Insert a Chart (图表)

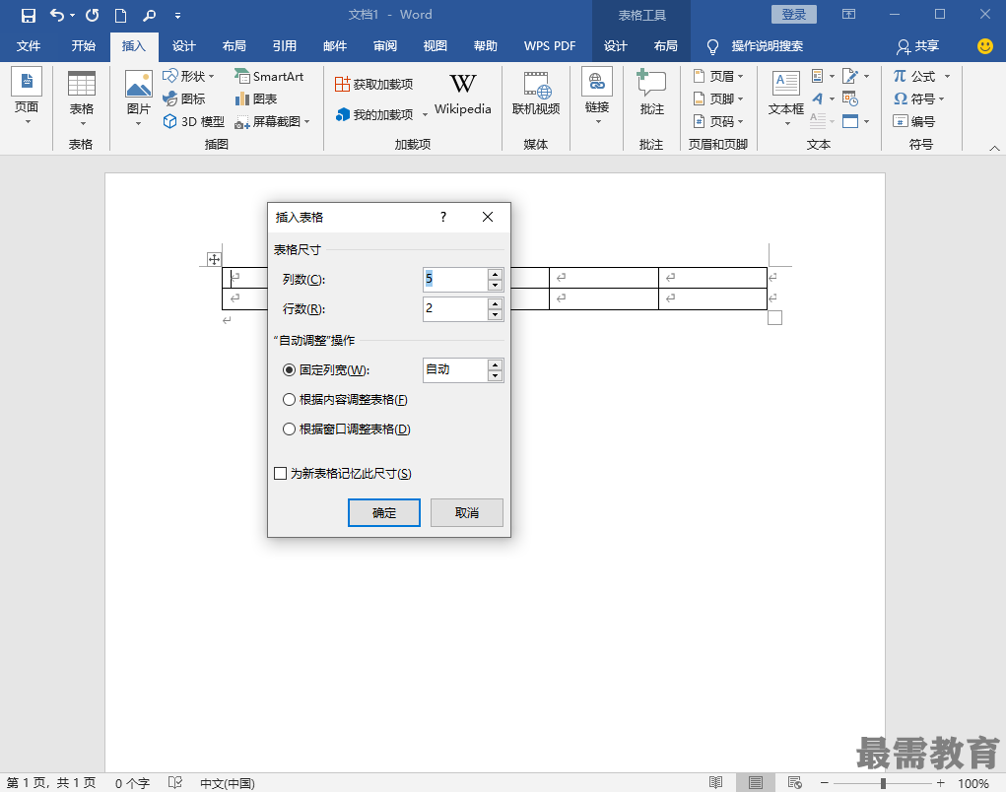pos(256,99)
